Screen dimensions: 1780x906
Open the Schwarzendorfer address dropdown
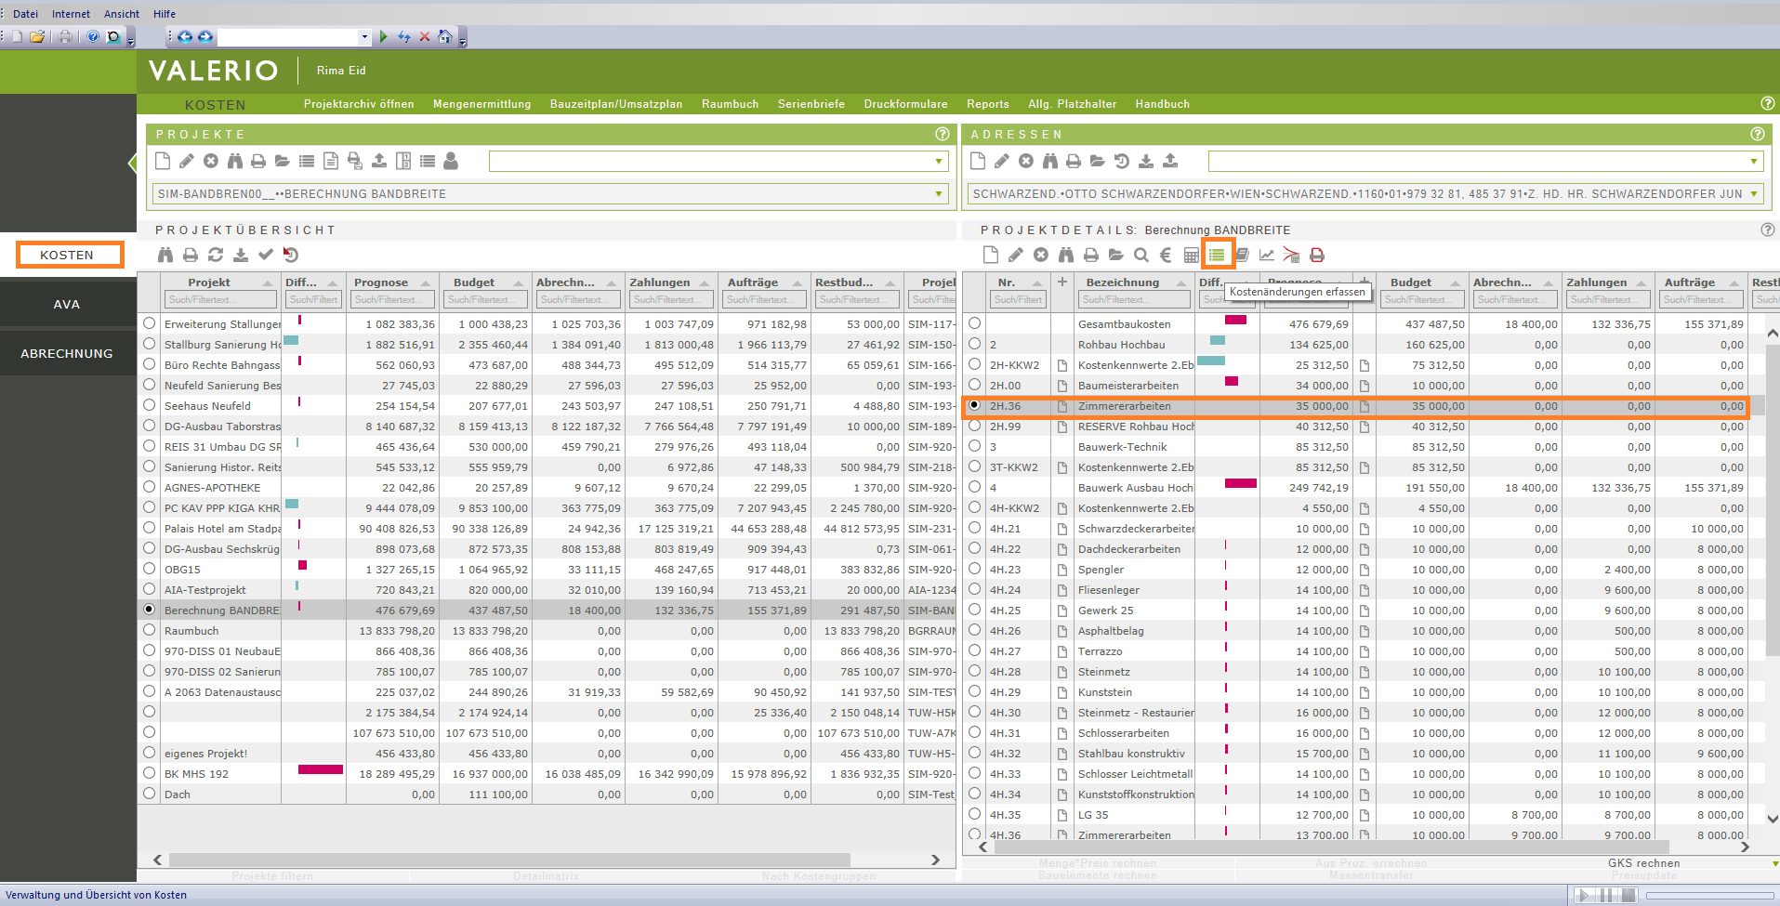tap(1754, 194)
